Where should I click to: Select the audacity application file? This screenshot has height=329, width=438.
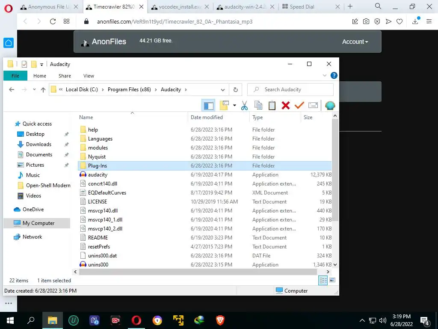205,175
